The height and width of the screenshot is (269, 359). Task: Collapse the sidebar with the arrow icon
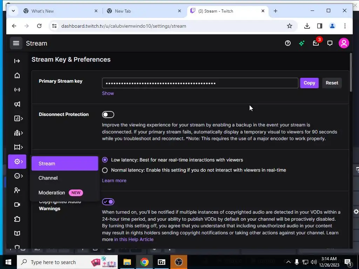click(17, 61)
